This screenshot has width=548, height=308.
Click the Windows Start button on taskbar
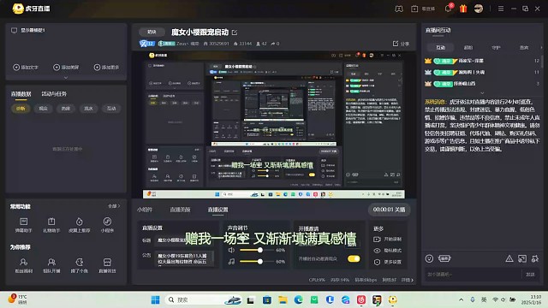pyautogui.click(x=155, y=299)
